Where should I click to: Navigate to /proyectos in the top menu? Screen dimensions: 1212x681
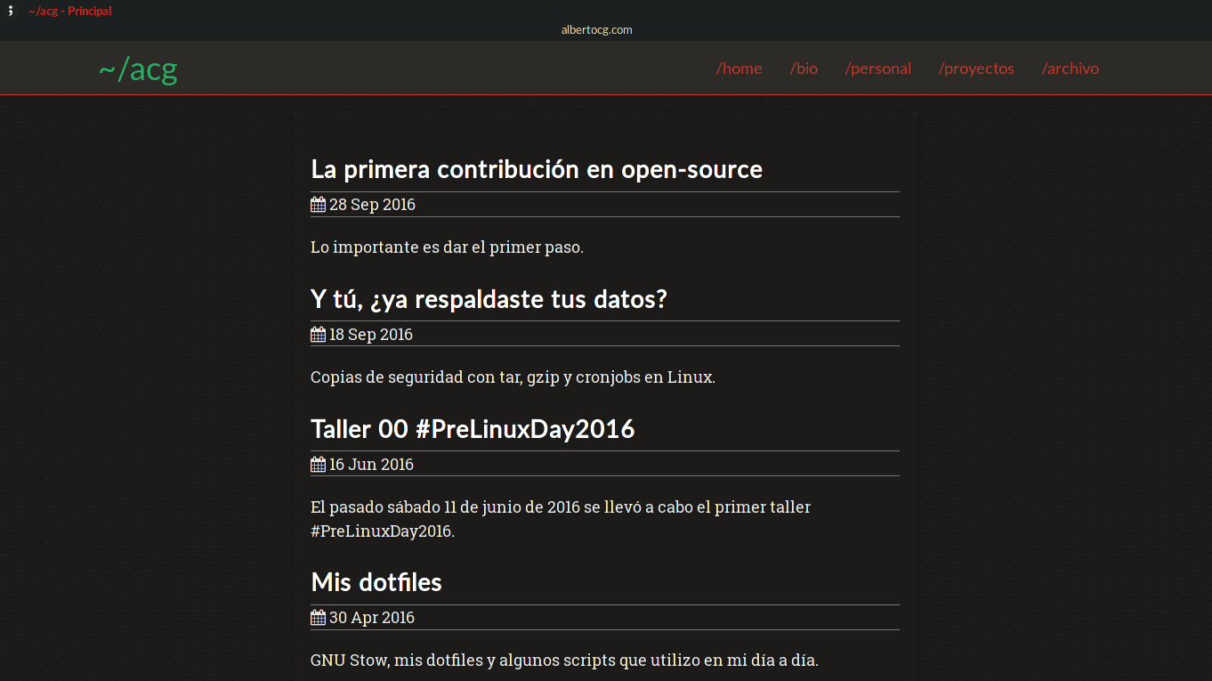point(976,69)
